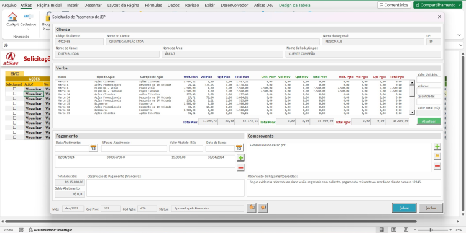Switch to Page Break Preview in status bar
Viewport: 466px width, 233px height.
tap(406, 230)
